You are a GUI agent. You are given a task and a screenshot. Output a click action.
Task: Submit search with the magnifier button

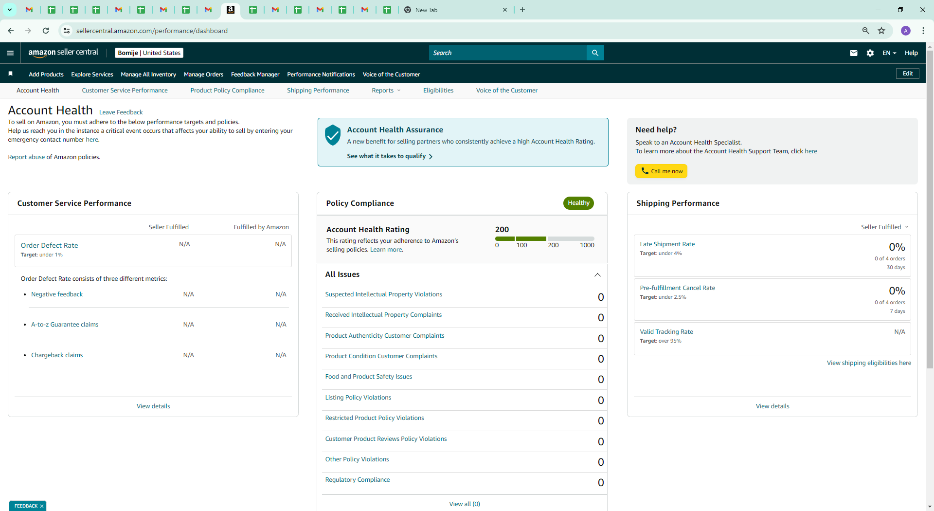595,53
